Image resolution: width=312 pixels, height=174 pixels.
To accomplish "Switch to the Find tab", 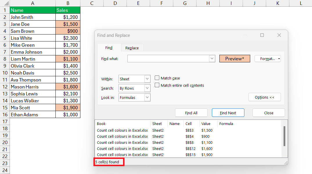I will 109,48.
